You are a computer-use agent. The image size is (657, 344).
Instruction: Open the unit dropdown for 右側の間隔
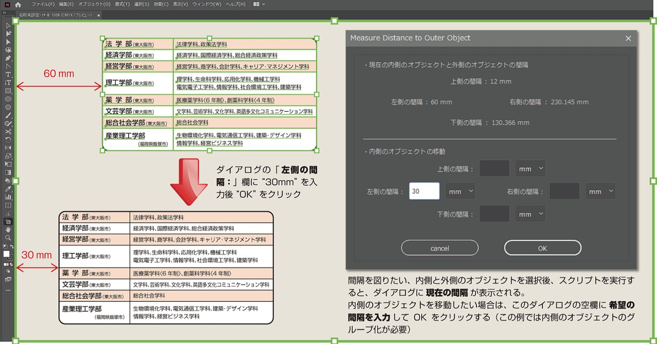coord(602,191)
